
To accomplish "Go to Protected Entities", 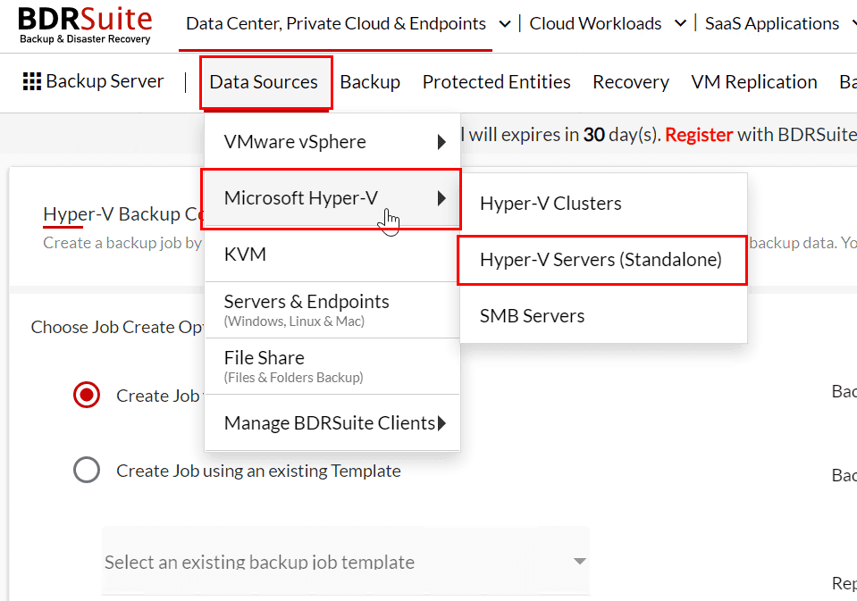I will point(496,82).
